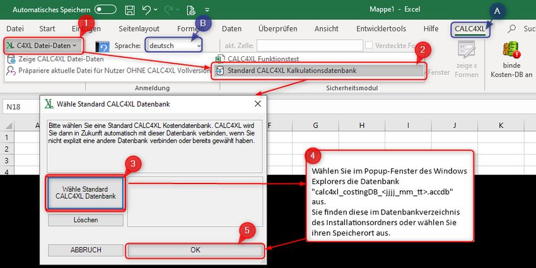Click the Excel icon of C4XL Datei-Daten
Image resolution: width=536 pixels, height=268 pixels.
click(x=11, y=45)
